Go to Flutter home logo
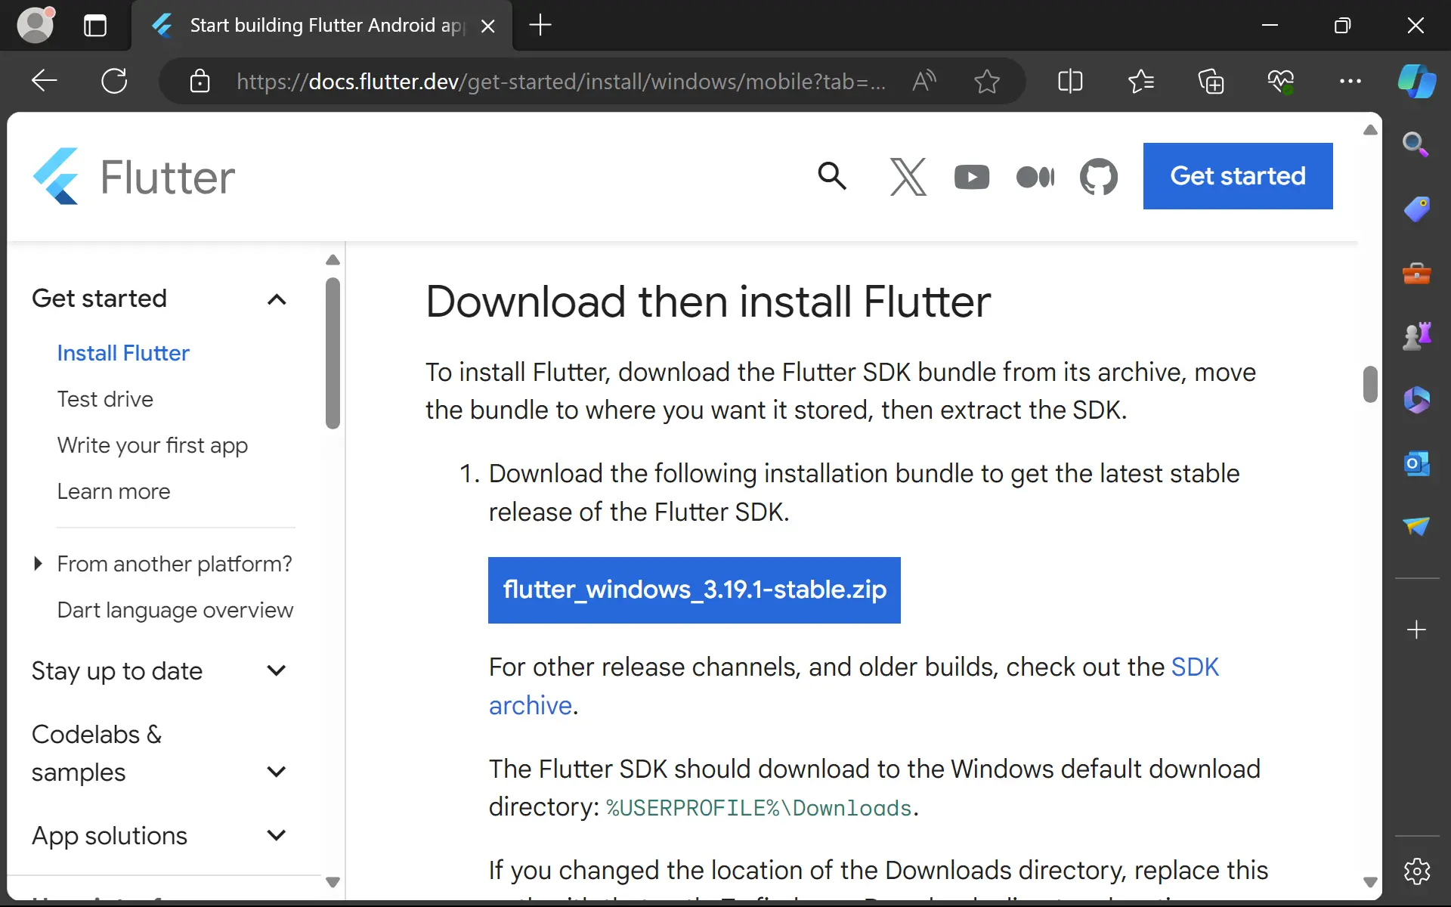This screenshot has height=907, width=1451. coord(134,177)
